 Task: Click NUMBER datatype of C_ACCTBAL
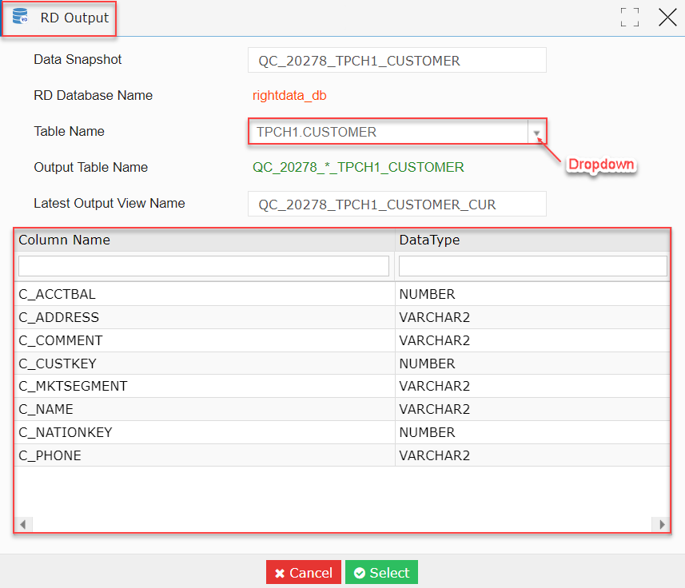click(428, 294)
